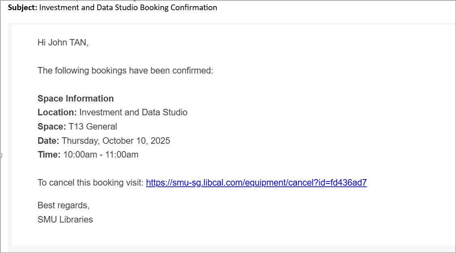Open the libcal booking cancellation link

256,183
